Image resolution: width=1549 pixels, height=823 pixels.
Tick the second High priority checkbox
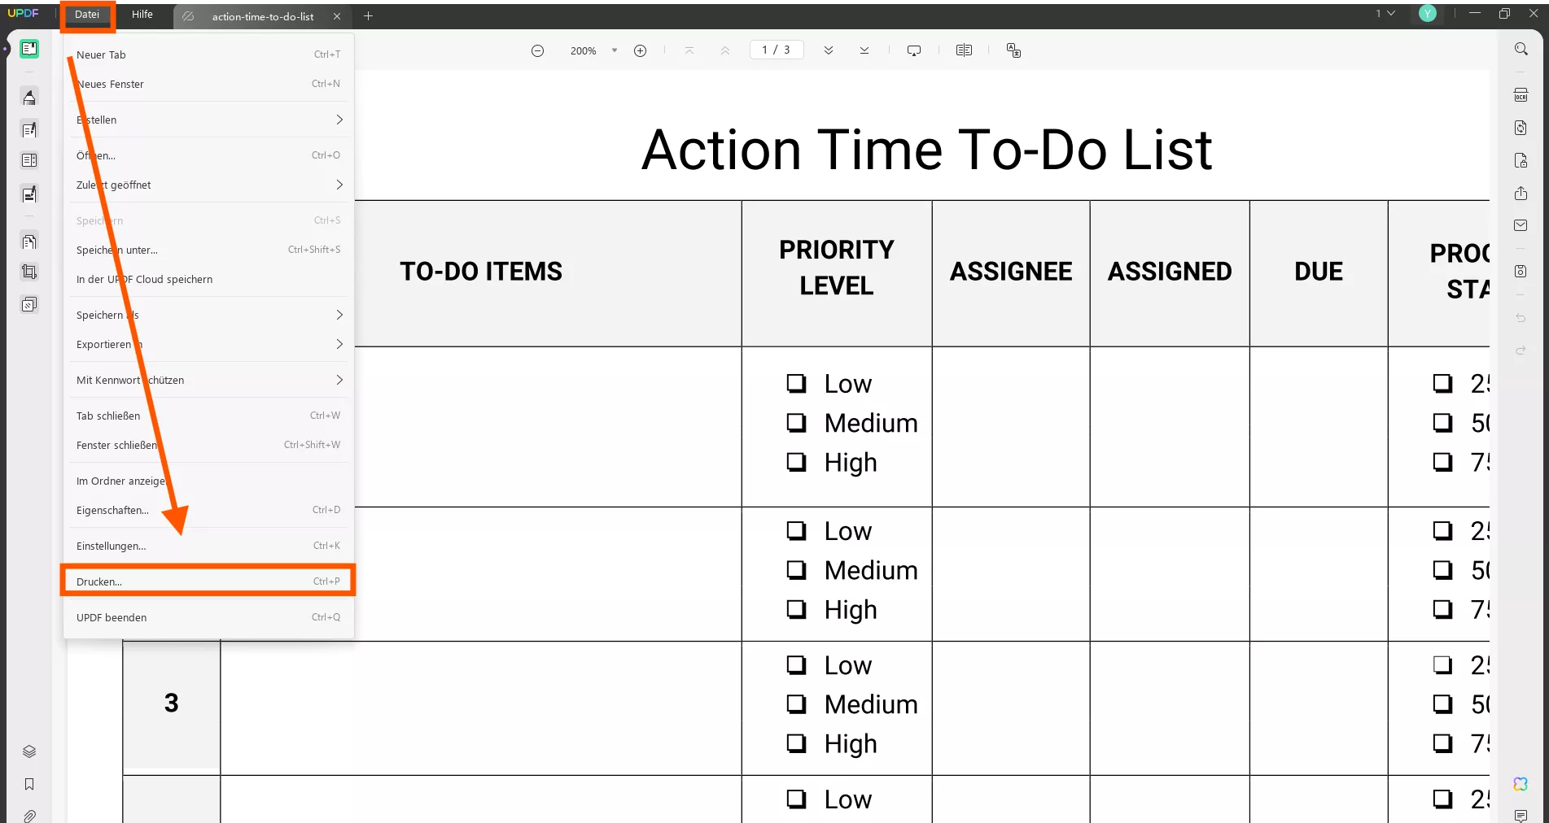tap(796, 609)
